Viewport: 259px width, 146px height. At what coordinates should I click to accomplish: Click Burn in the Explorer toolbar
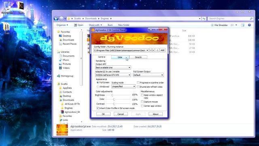coord(110,25)
